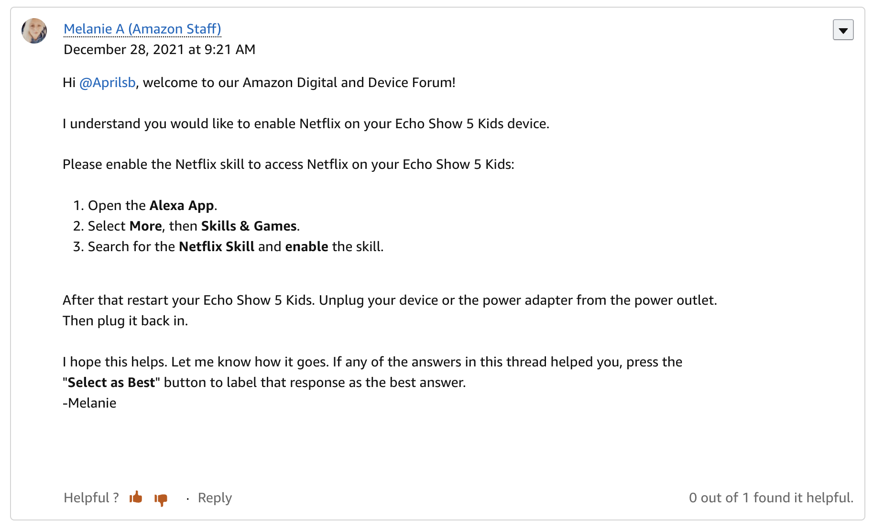
Task: Click the bold "Alexa App" text
Action: (182, 206)
